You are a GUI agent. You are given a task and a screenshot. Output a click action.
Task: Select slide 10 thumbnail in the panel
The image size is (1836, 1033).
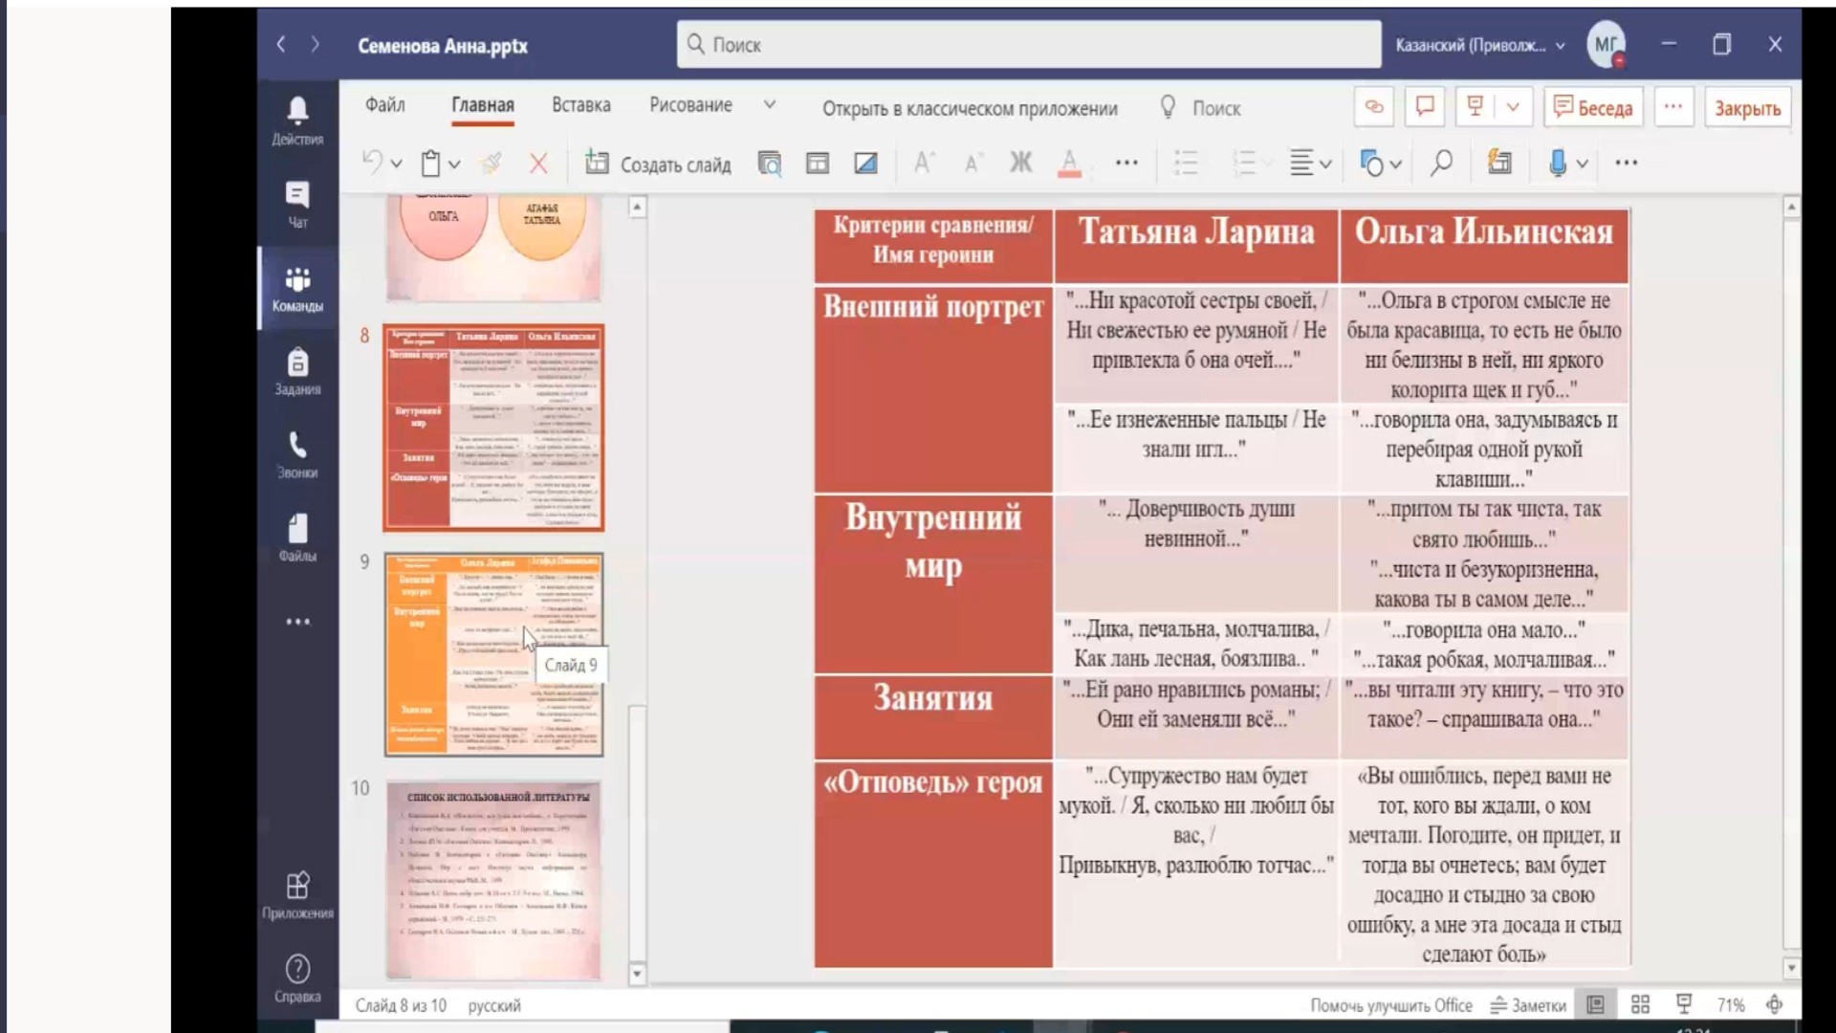click(493, 880)
